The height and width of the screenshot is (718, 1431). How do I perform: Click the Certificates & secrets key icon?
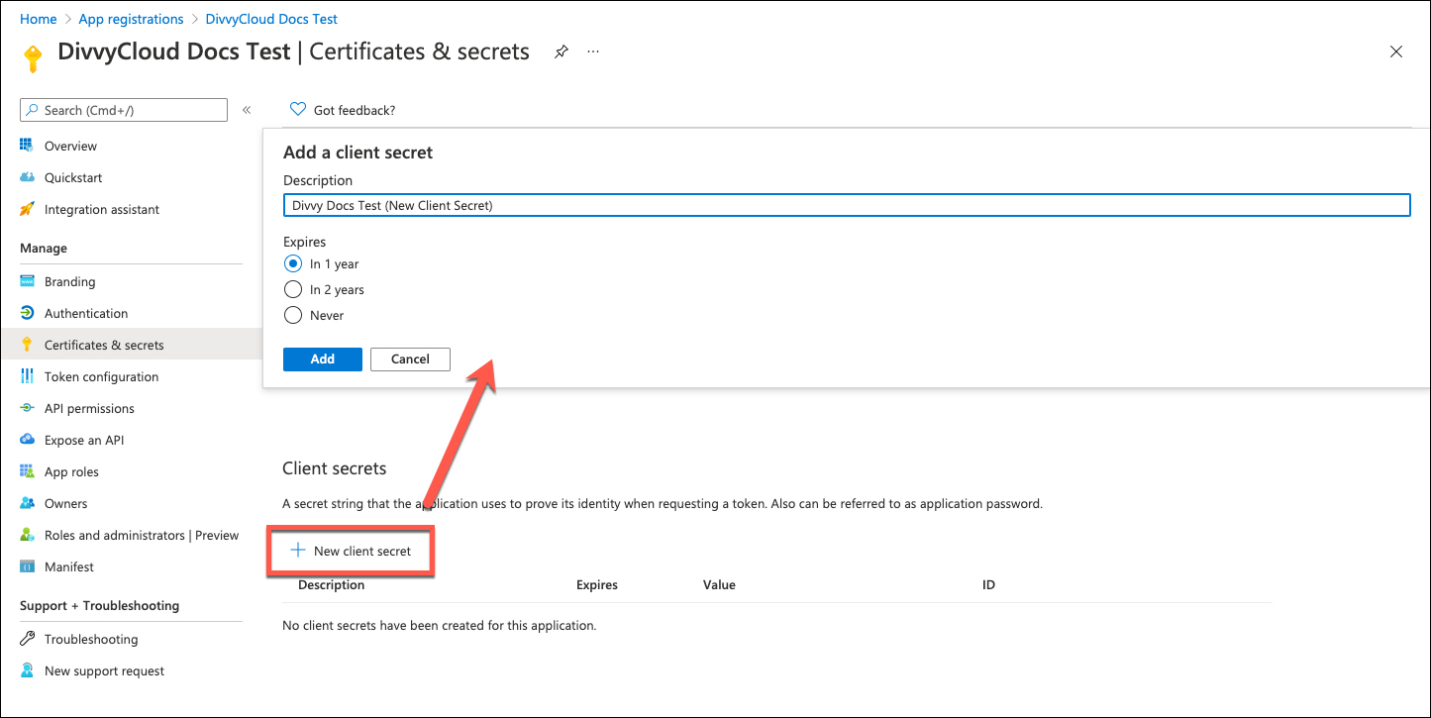(x=27, y=345)
